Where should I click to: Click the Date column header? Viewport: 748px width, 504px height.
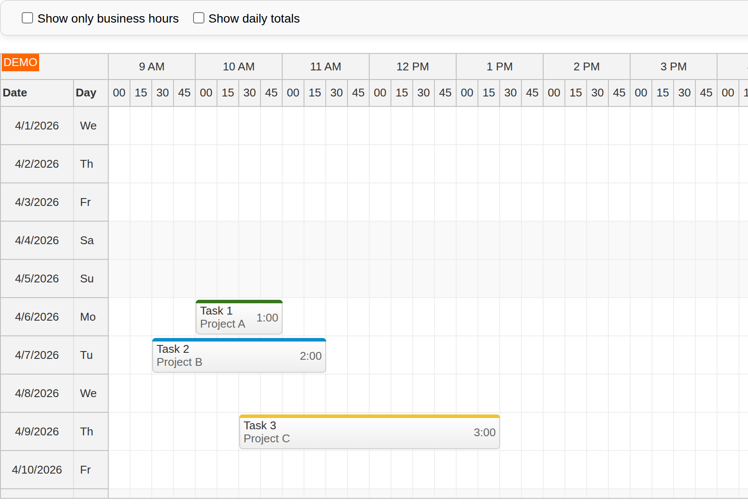coord(15,93)
